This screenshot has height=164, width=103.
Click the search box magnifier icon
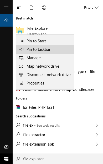click(18, 159)
